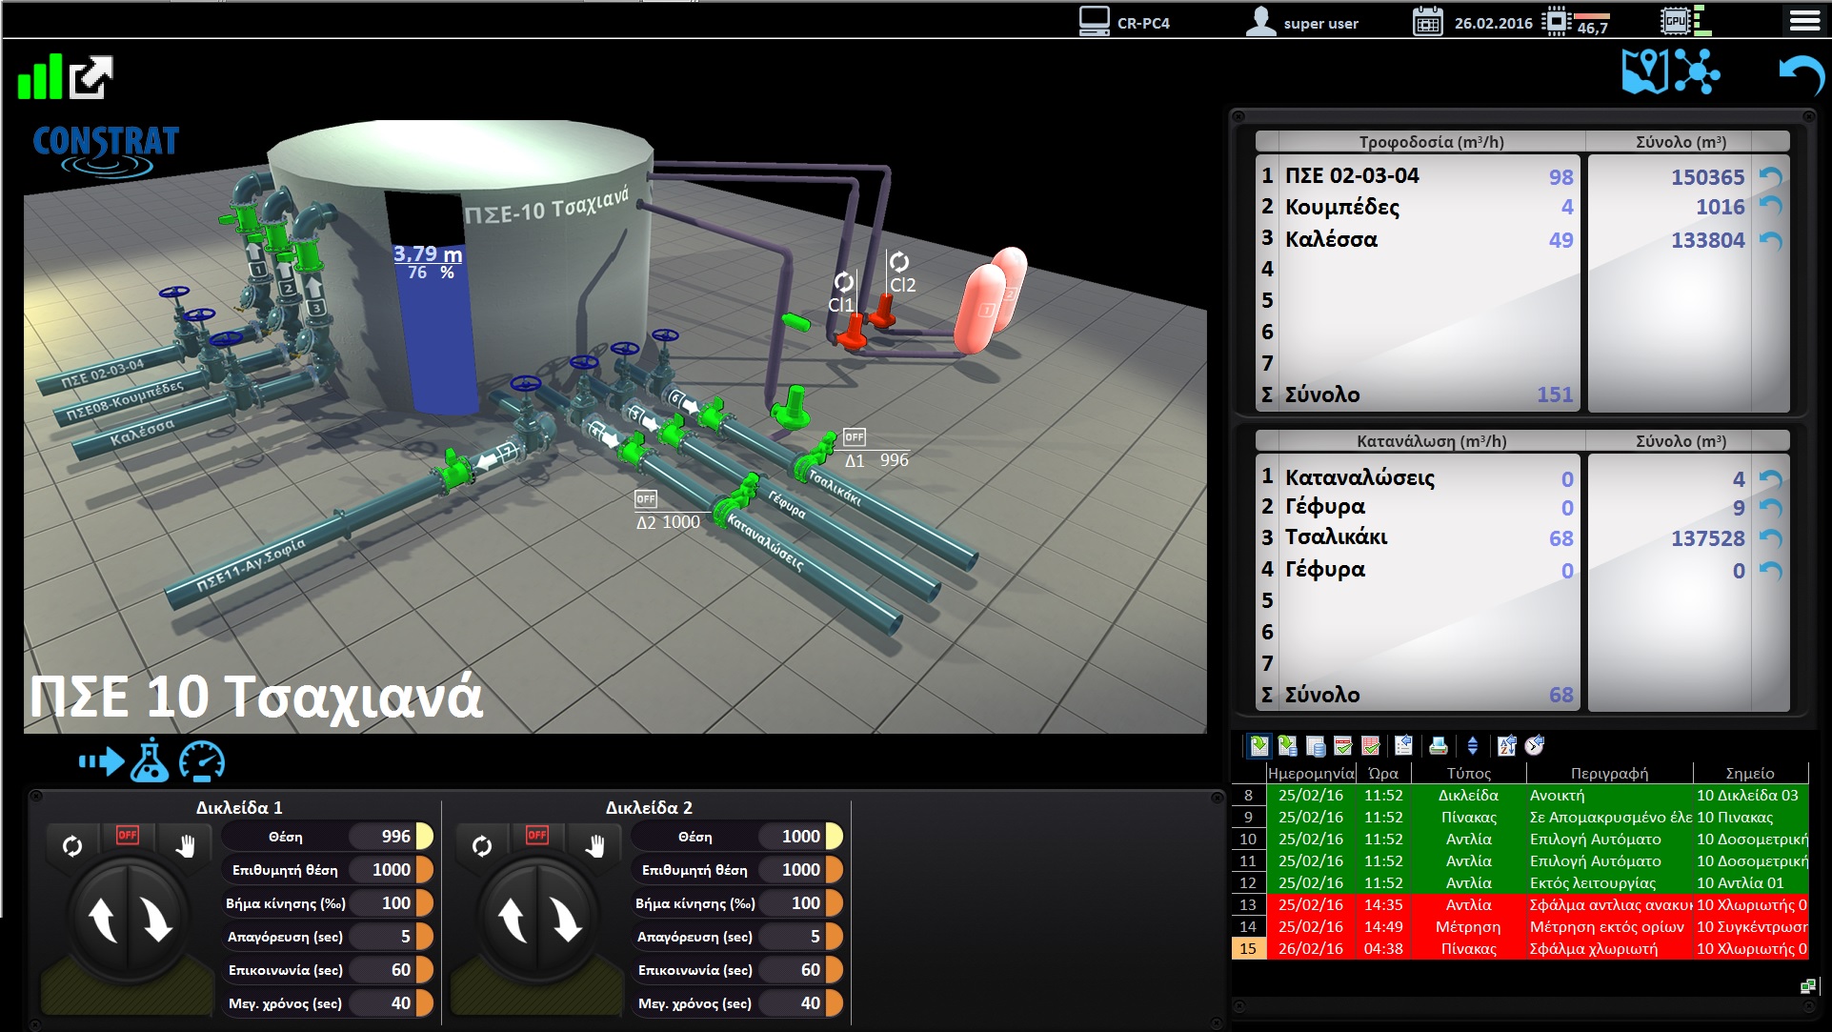The image size is (1832, 1032).
Task: Click the A-Z sort icon in alarm toolbar
Action: (1506, 746)
